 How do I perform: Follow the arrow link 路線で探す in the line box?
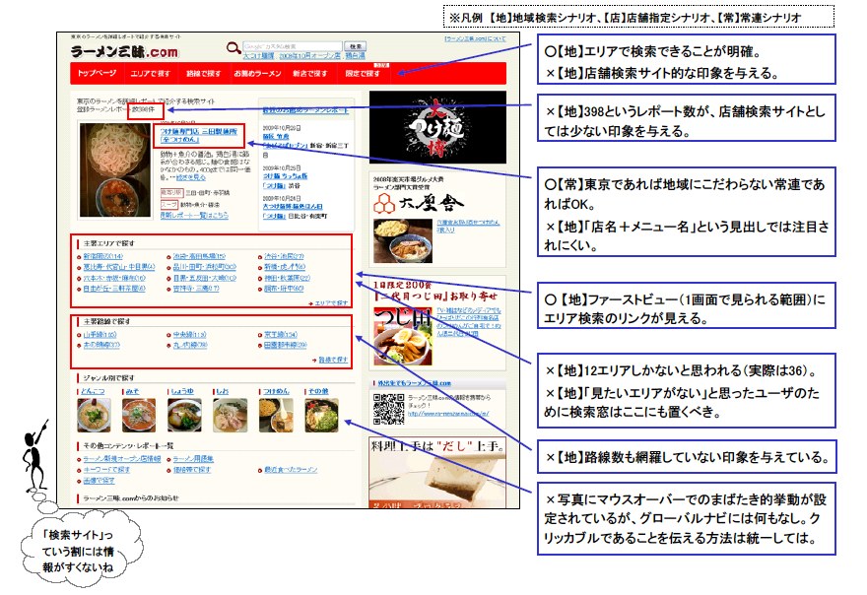[x=333, y=360]
